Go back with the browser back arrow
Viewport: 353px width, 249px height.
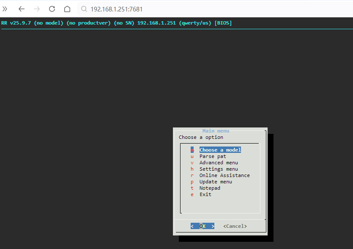tap(22, 9)
